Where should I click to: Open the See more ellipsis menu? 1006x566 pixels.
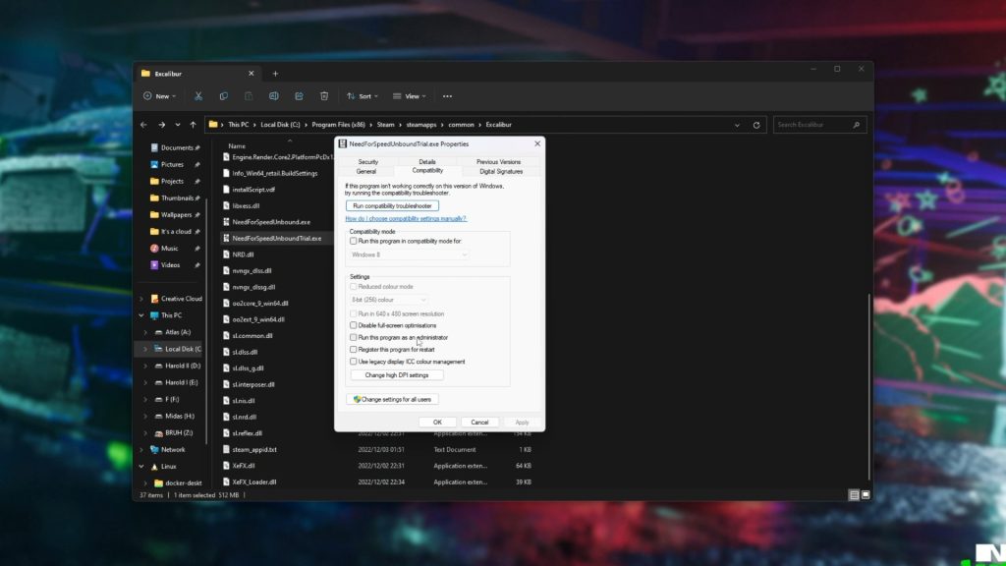point(447,96)
